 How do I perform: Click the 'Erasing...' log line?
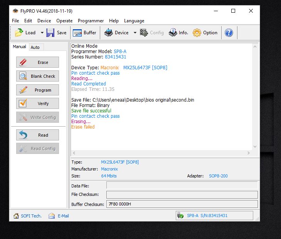coord(81,122)
